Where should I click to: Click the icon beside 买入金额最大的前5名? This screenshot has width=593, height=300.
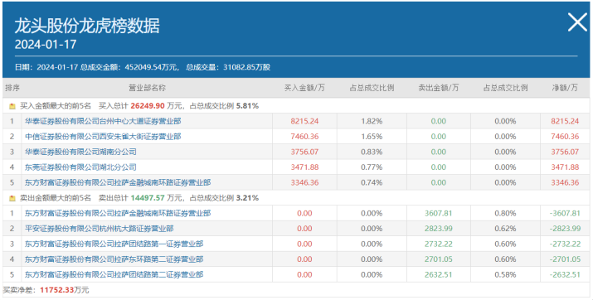tap(12, 106)
